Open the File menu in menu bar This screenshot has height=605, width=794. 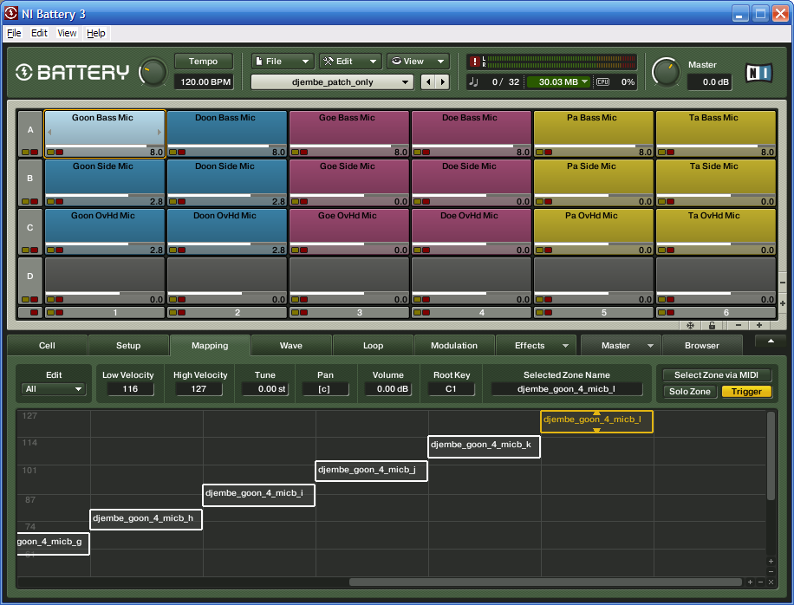[14, 34]
